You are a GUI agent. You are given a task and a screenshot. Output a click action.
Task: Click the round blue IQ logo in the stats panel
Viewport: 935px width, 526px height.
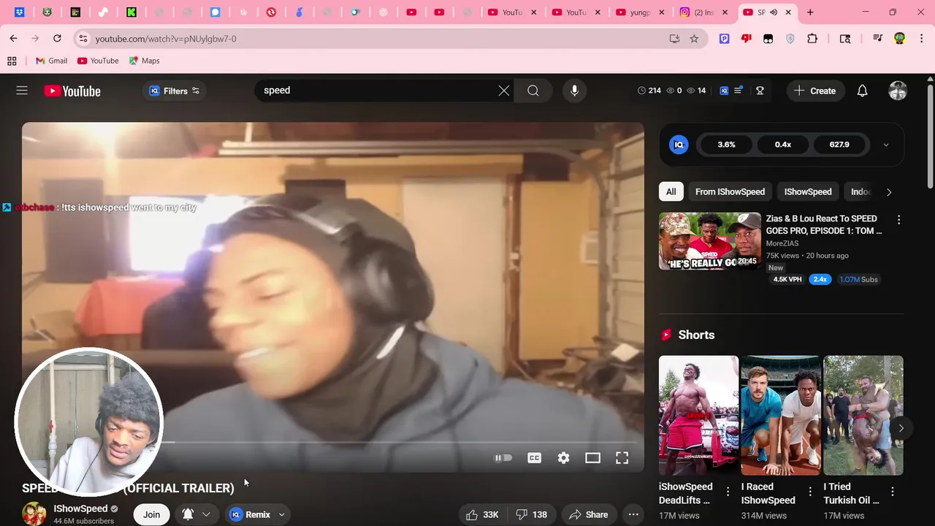pos(679,145)
